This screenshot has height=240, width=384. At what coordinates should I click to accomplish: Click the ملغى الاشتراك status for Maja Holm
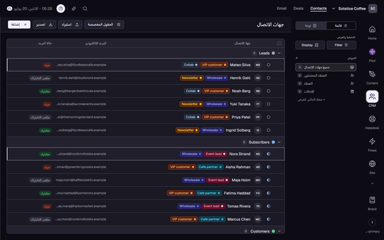pos(40,180)
